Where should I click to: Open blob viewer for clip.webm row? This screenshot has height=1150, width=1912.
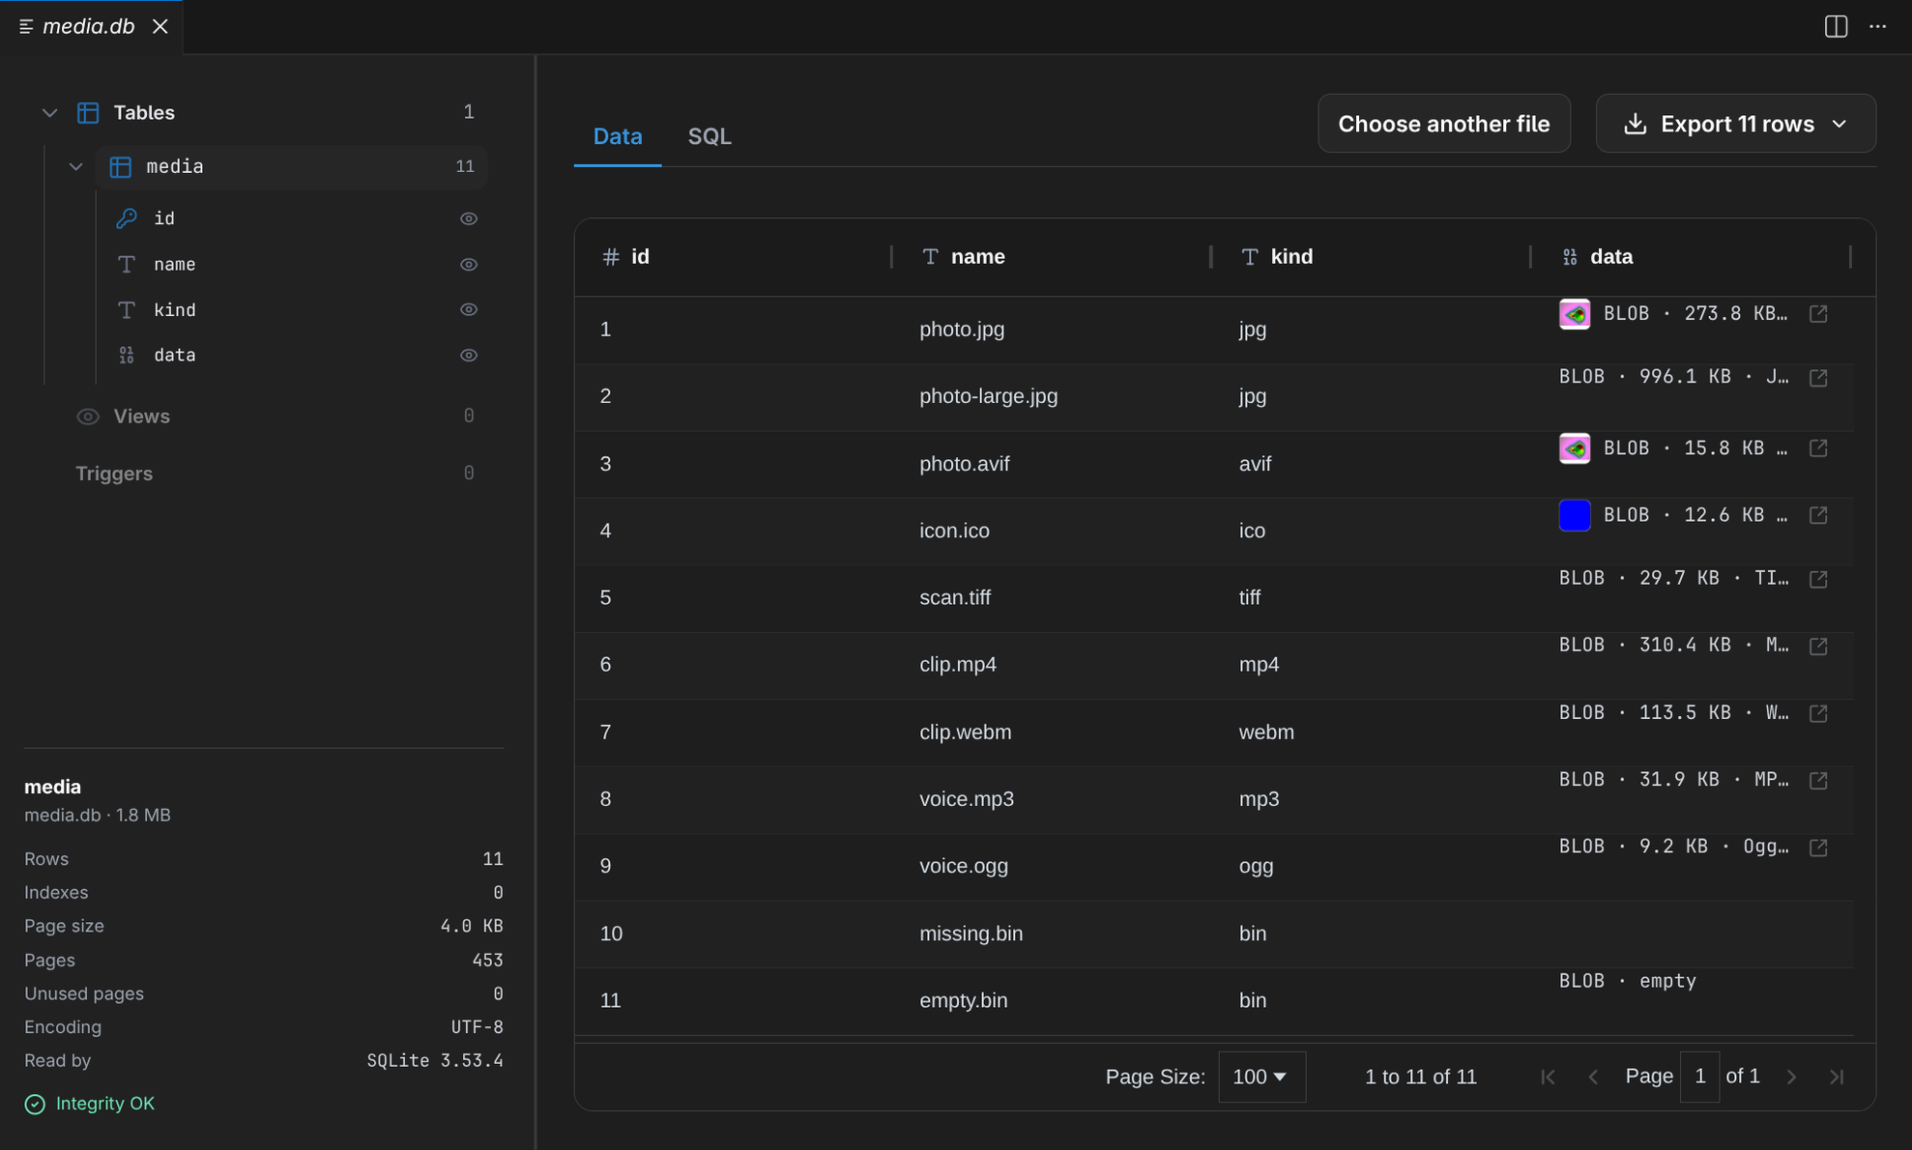coord(1818,713)
